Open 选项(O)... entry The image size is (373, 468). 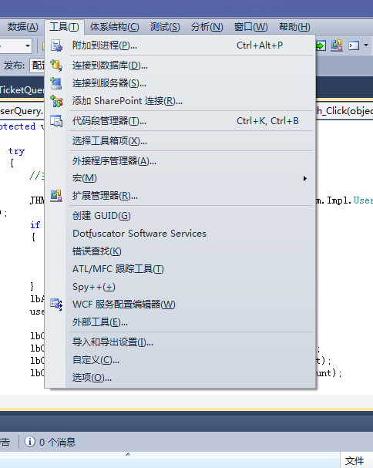pos(180,378)
